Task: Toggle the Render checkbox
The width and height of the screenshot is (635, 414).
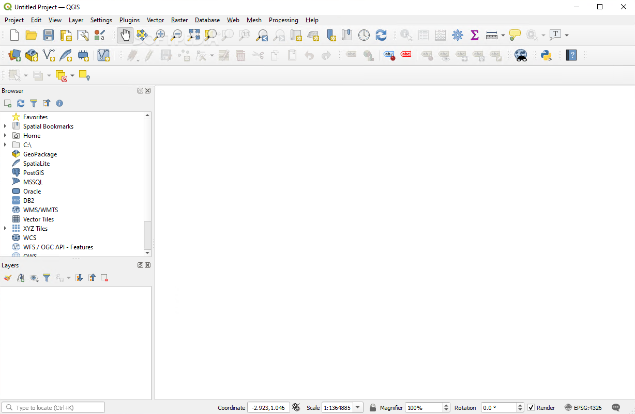Action: point(531,407)
